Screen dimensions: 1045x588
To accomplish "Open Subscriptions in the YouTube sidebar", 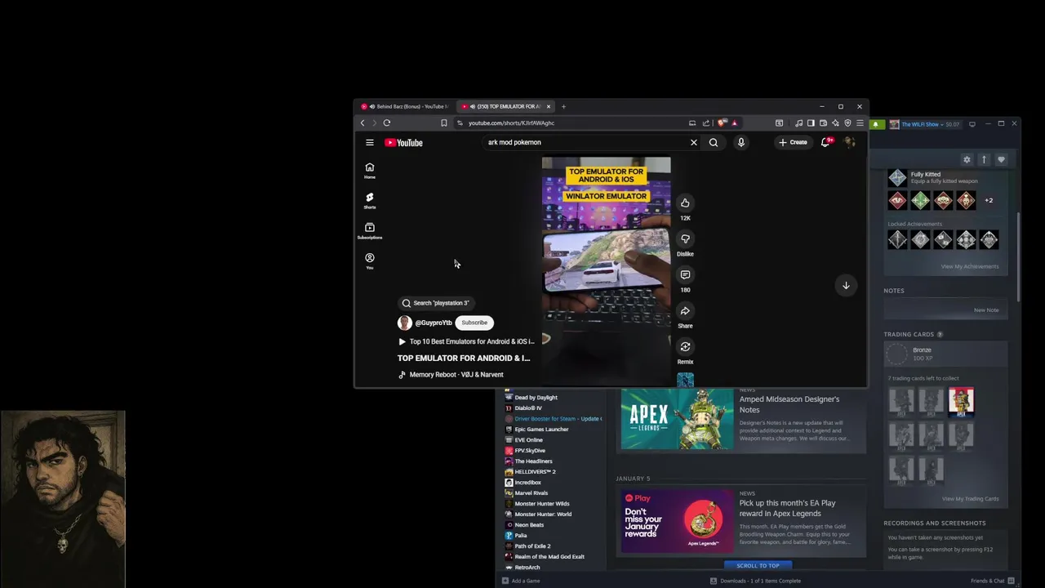I will pyautogui.click(x=369, y=231).
